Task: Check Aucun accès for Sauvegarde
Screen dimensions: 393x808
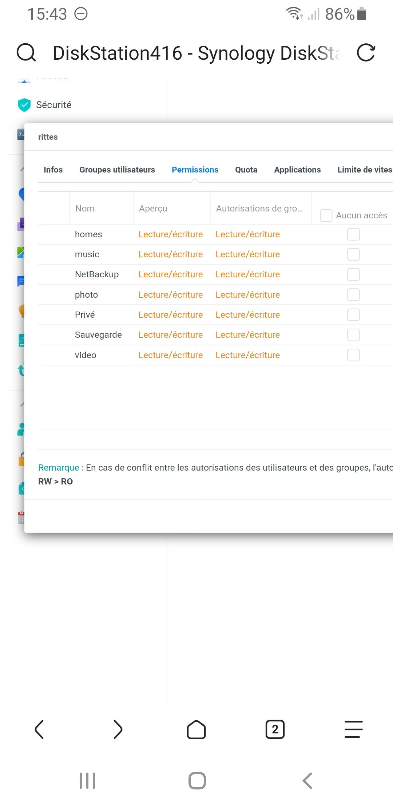Action: point(353,335)
